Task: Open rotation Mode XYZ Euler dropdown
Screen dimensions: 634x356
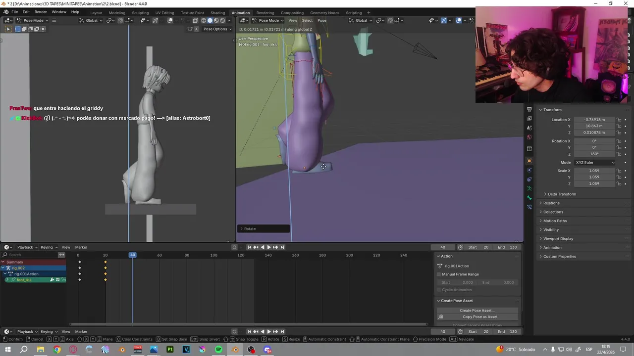Action: click(x=594, y=162)
